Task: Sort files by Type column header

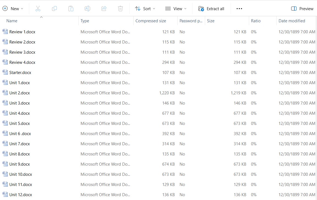Action: [85, 21]
